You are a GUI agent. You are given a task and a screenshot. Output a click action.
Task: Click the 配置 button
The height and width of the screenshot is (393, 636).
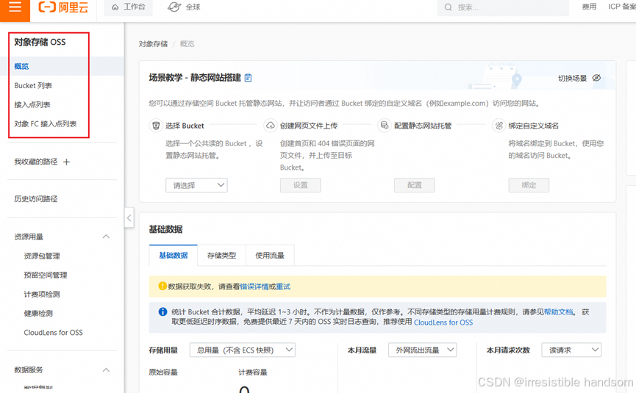coord(415,185)
